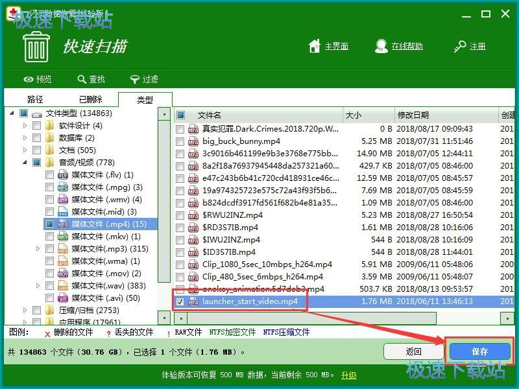Click the MP3 media file type icon
The height and width of the screenshot is (389, 519).
(x=63, y=249)
